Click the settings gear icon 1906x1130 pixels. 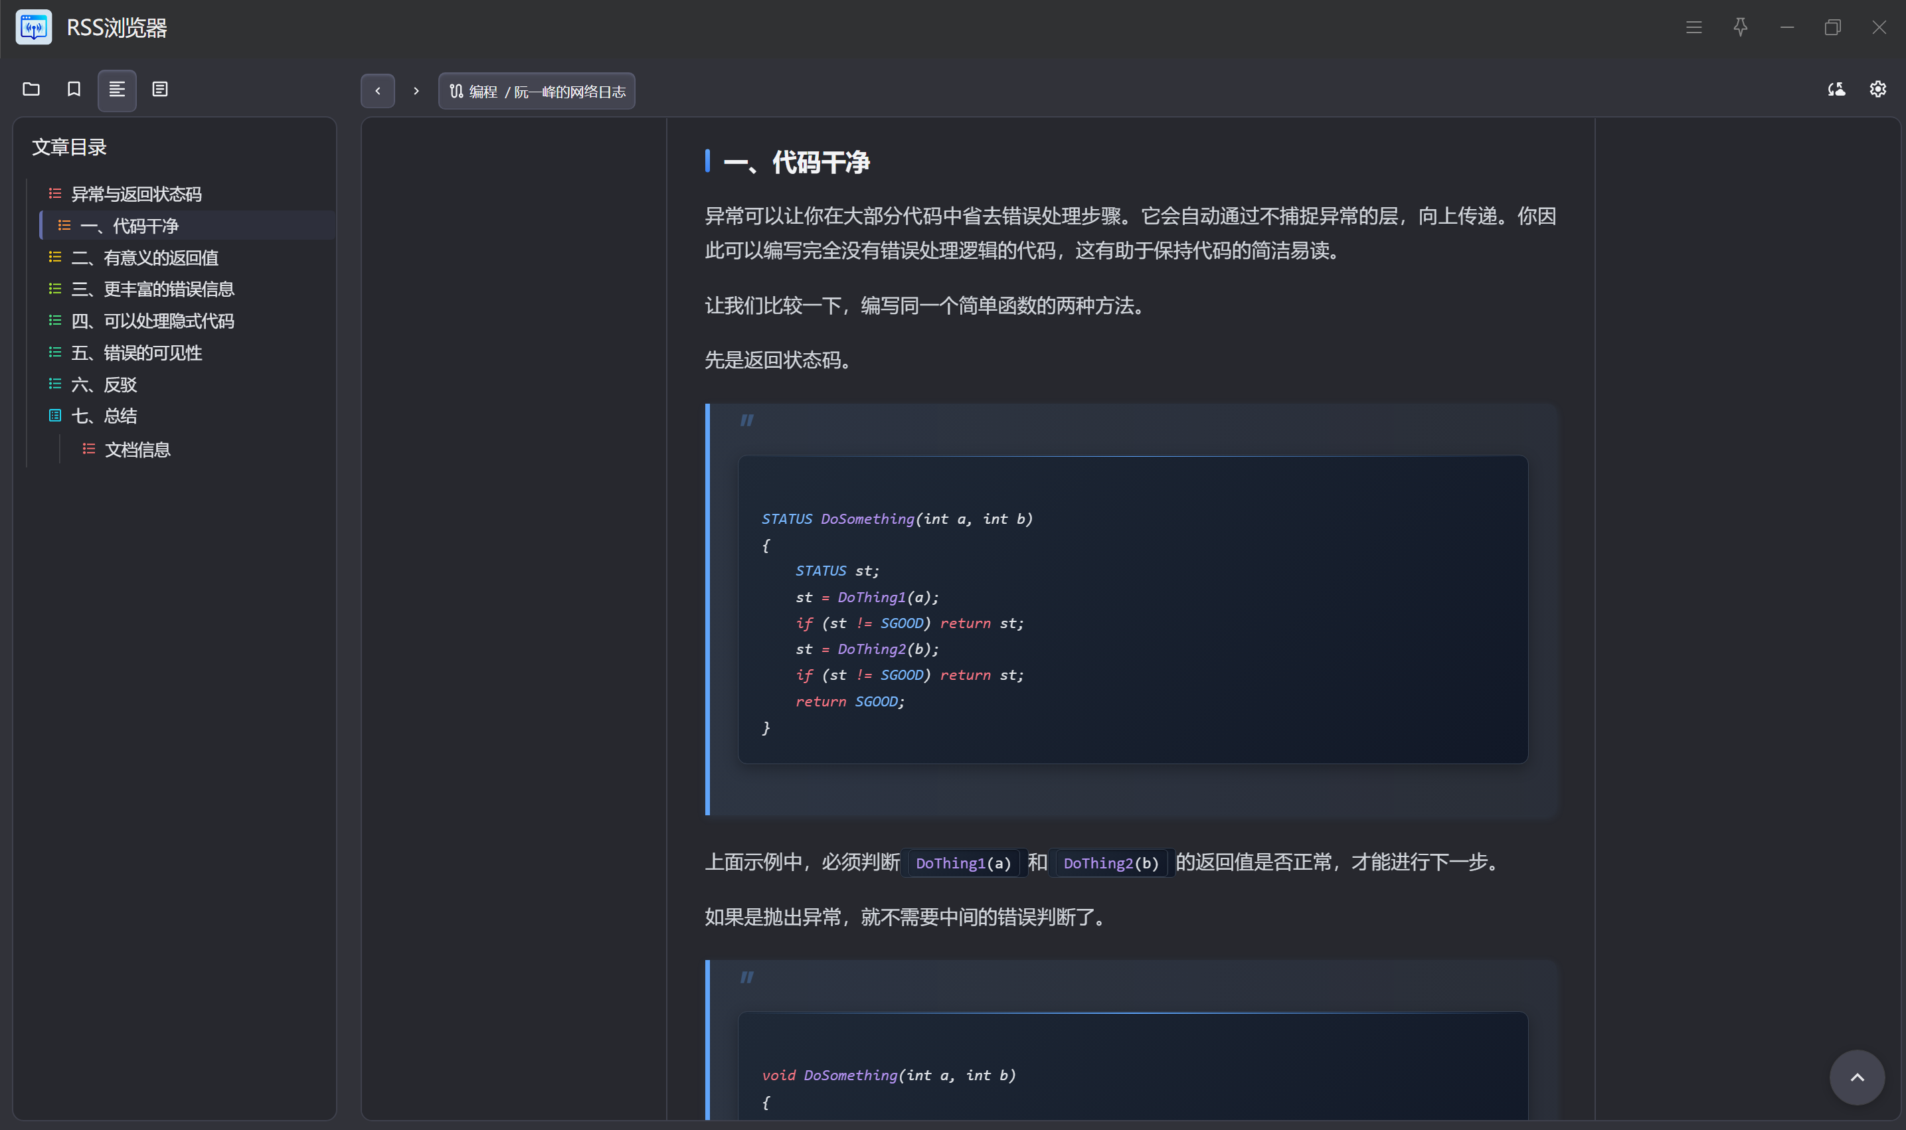coord(1878,90)
